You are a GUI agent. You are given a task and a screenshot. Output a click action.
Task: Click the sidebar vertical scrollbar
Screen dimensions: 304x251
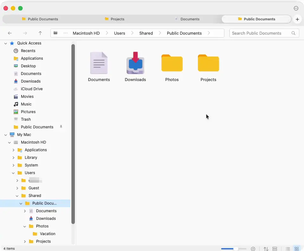73,134
